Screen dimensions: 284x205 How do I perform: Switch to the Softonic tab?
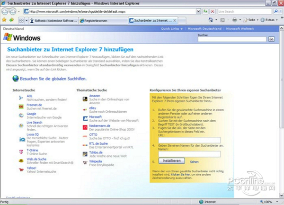tap(53, 21)
